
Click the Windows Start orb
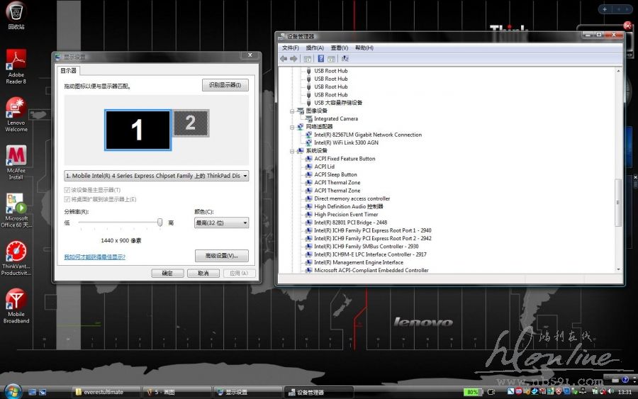(12, 391)
